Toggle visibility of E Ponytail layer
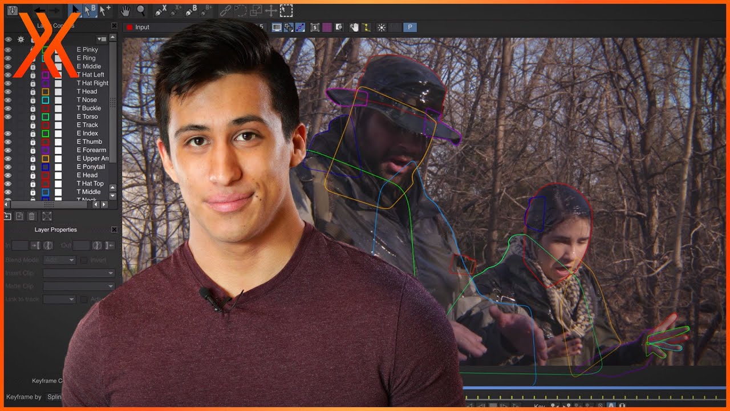The image size is (730, 411). click(8, 167)
